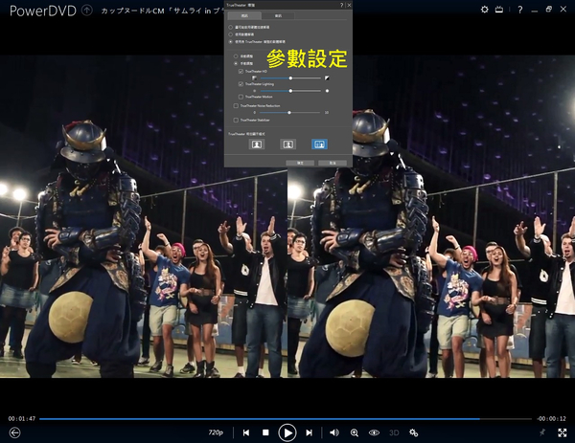Open the 720p quality dropdown

[216, 432]
